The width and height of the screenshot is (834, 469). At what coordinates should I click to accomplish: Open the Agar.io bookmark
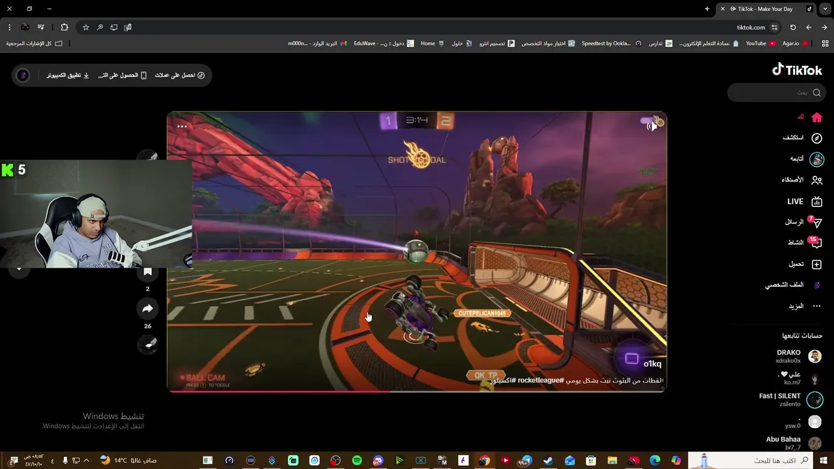[x=796, y=44]
